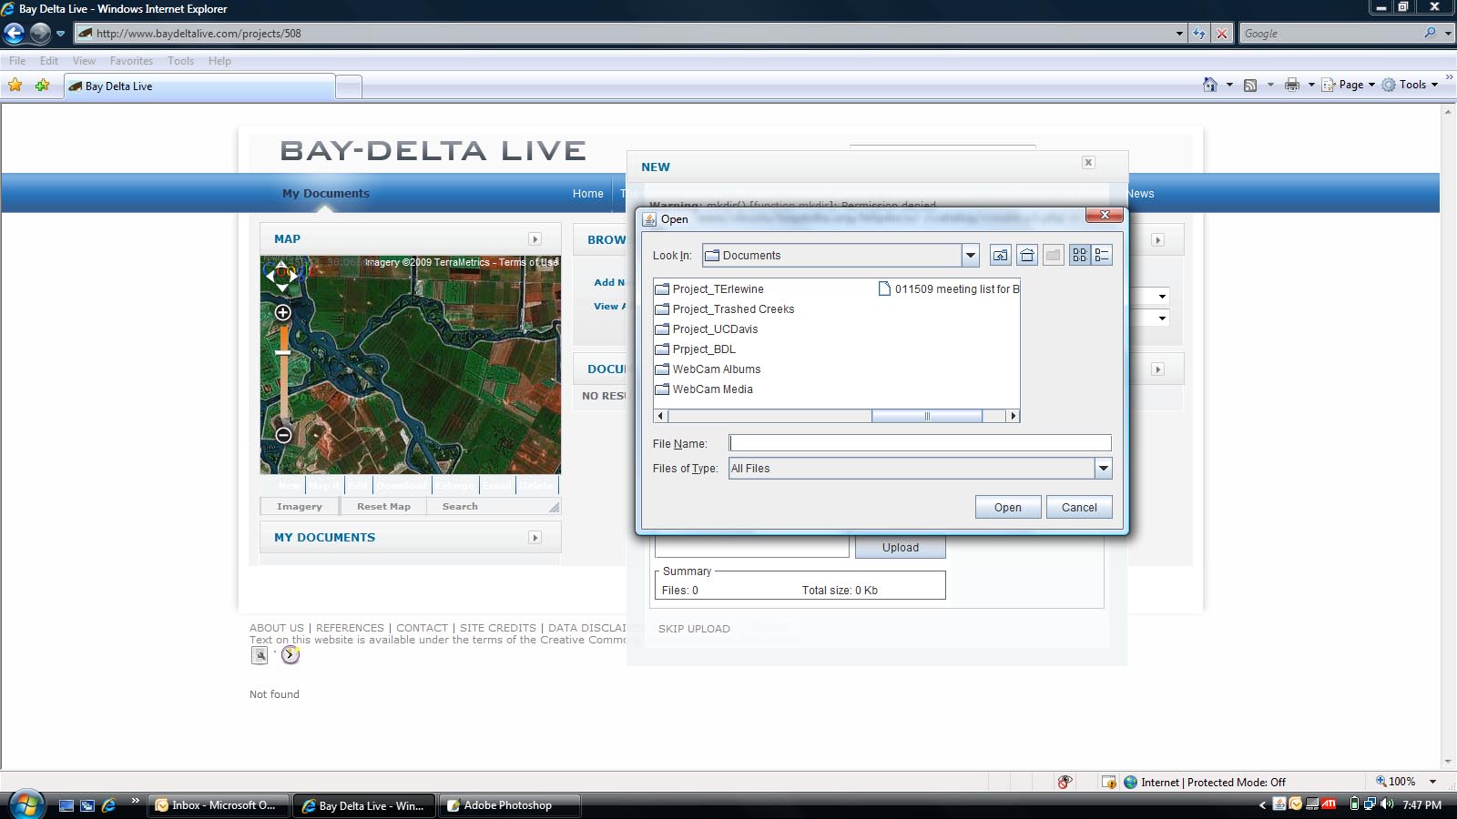Click the SKIP UPLOAD link
Viewport: 1457px width, 819px height.
point(694,629)
